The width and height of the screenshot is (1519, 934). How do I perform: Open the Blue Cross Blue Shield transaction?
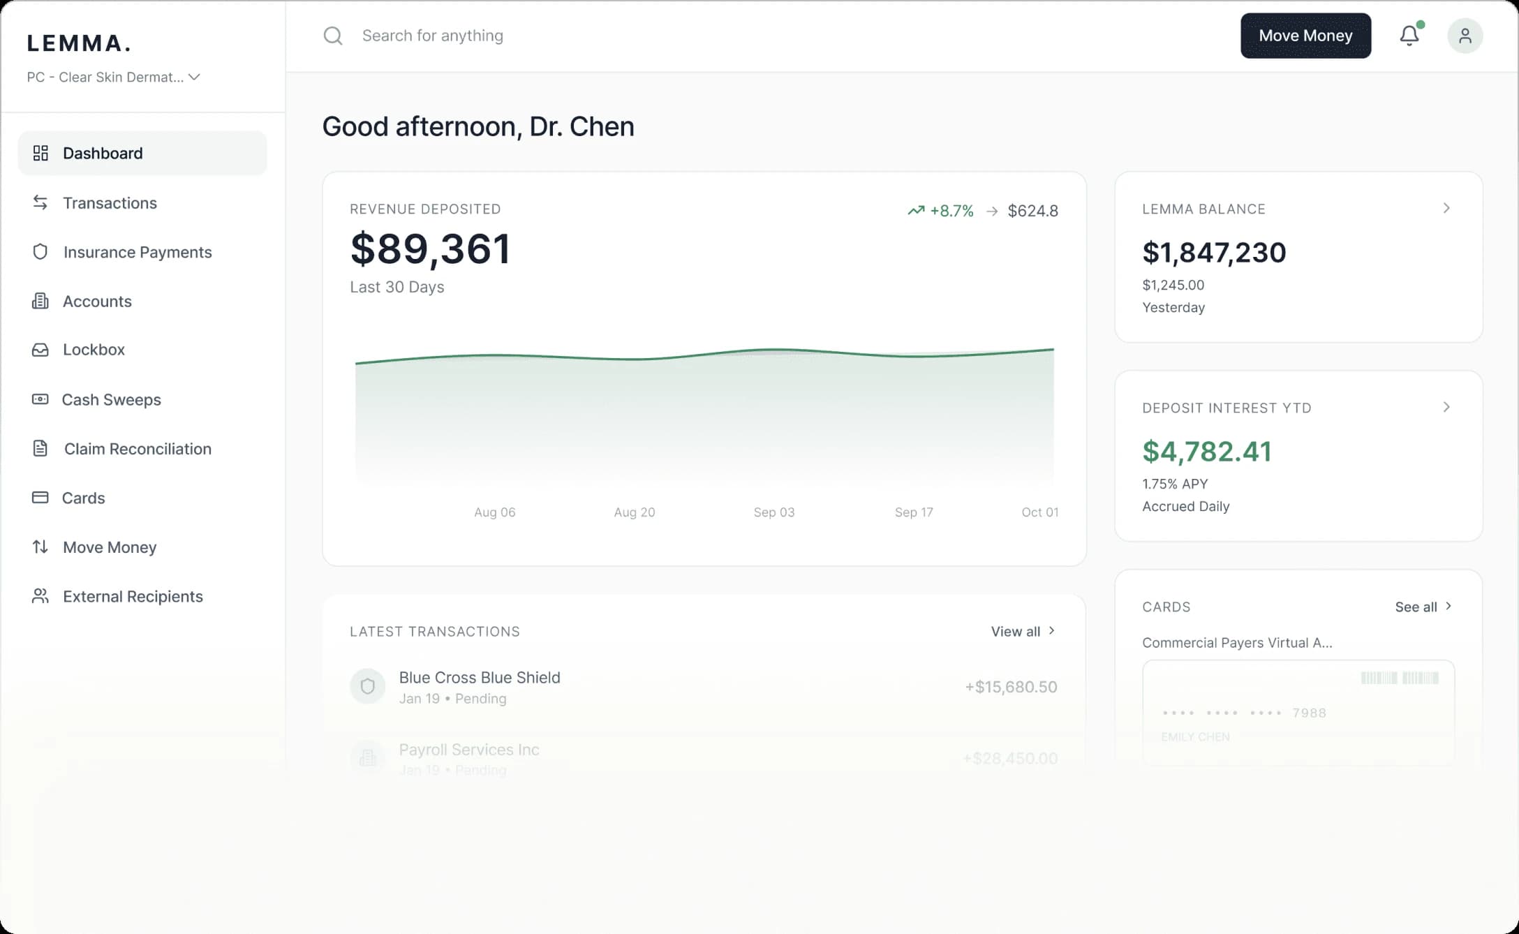click(704, 687)
